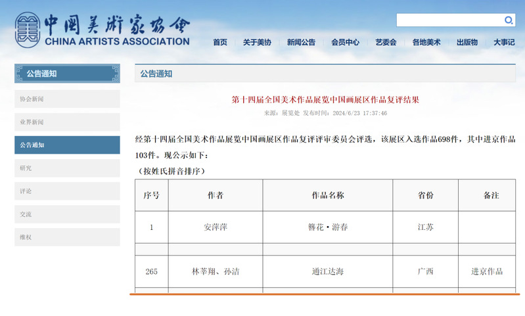Click the China Artists Association seal logo
Screen dimensions: 525x316
coord(28,30)
